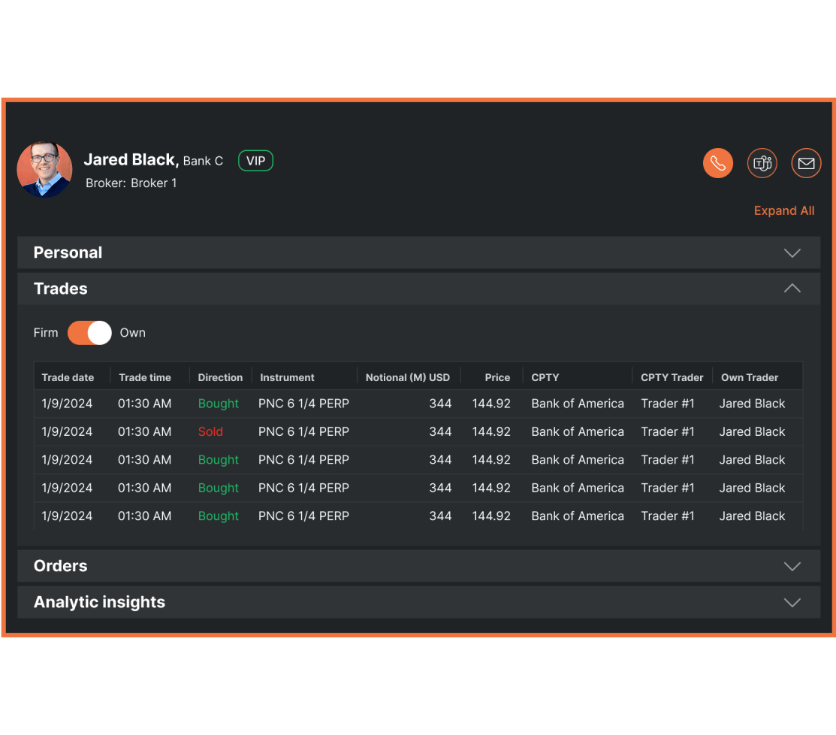Open the Orders section header
The image size is (836, 735).
click(x=61, y=567)
